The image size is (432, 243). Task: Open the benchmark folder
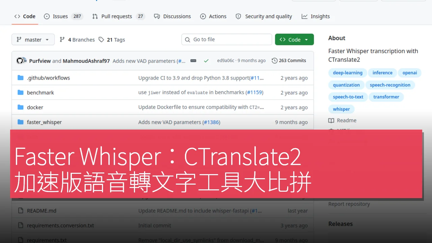coord(40,92)
